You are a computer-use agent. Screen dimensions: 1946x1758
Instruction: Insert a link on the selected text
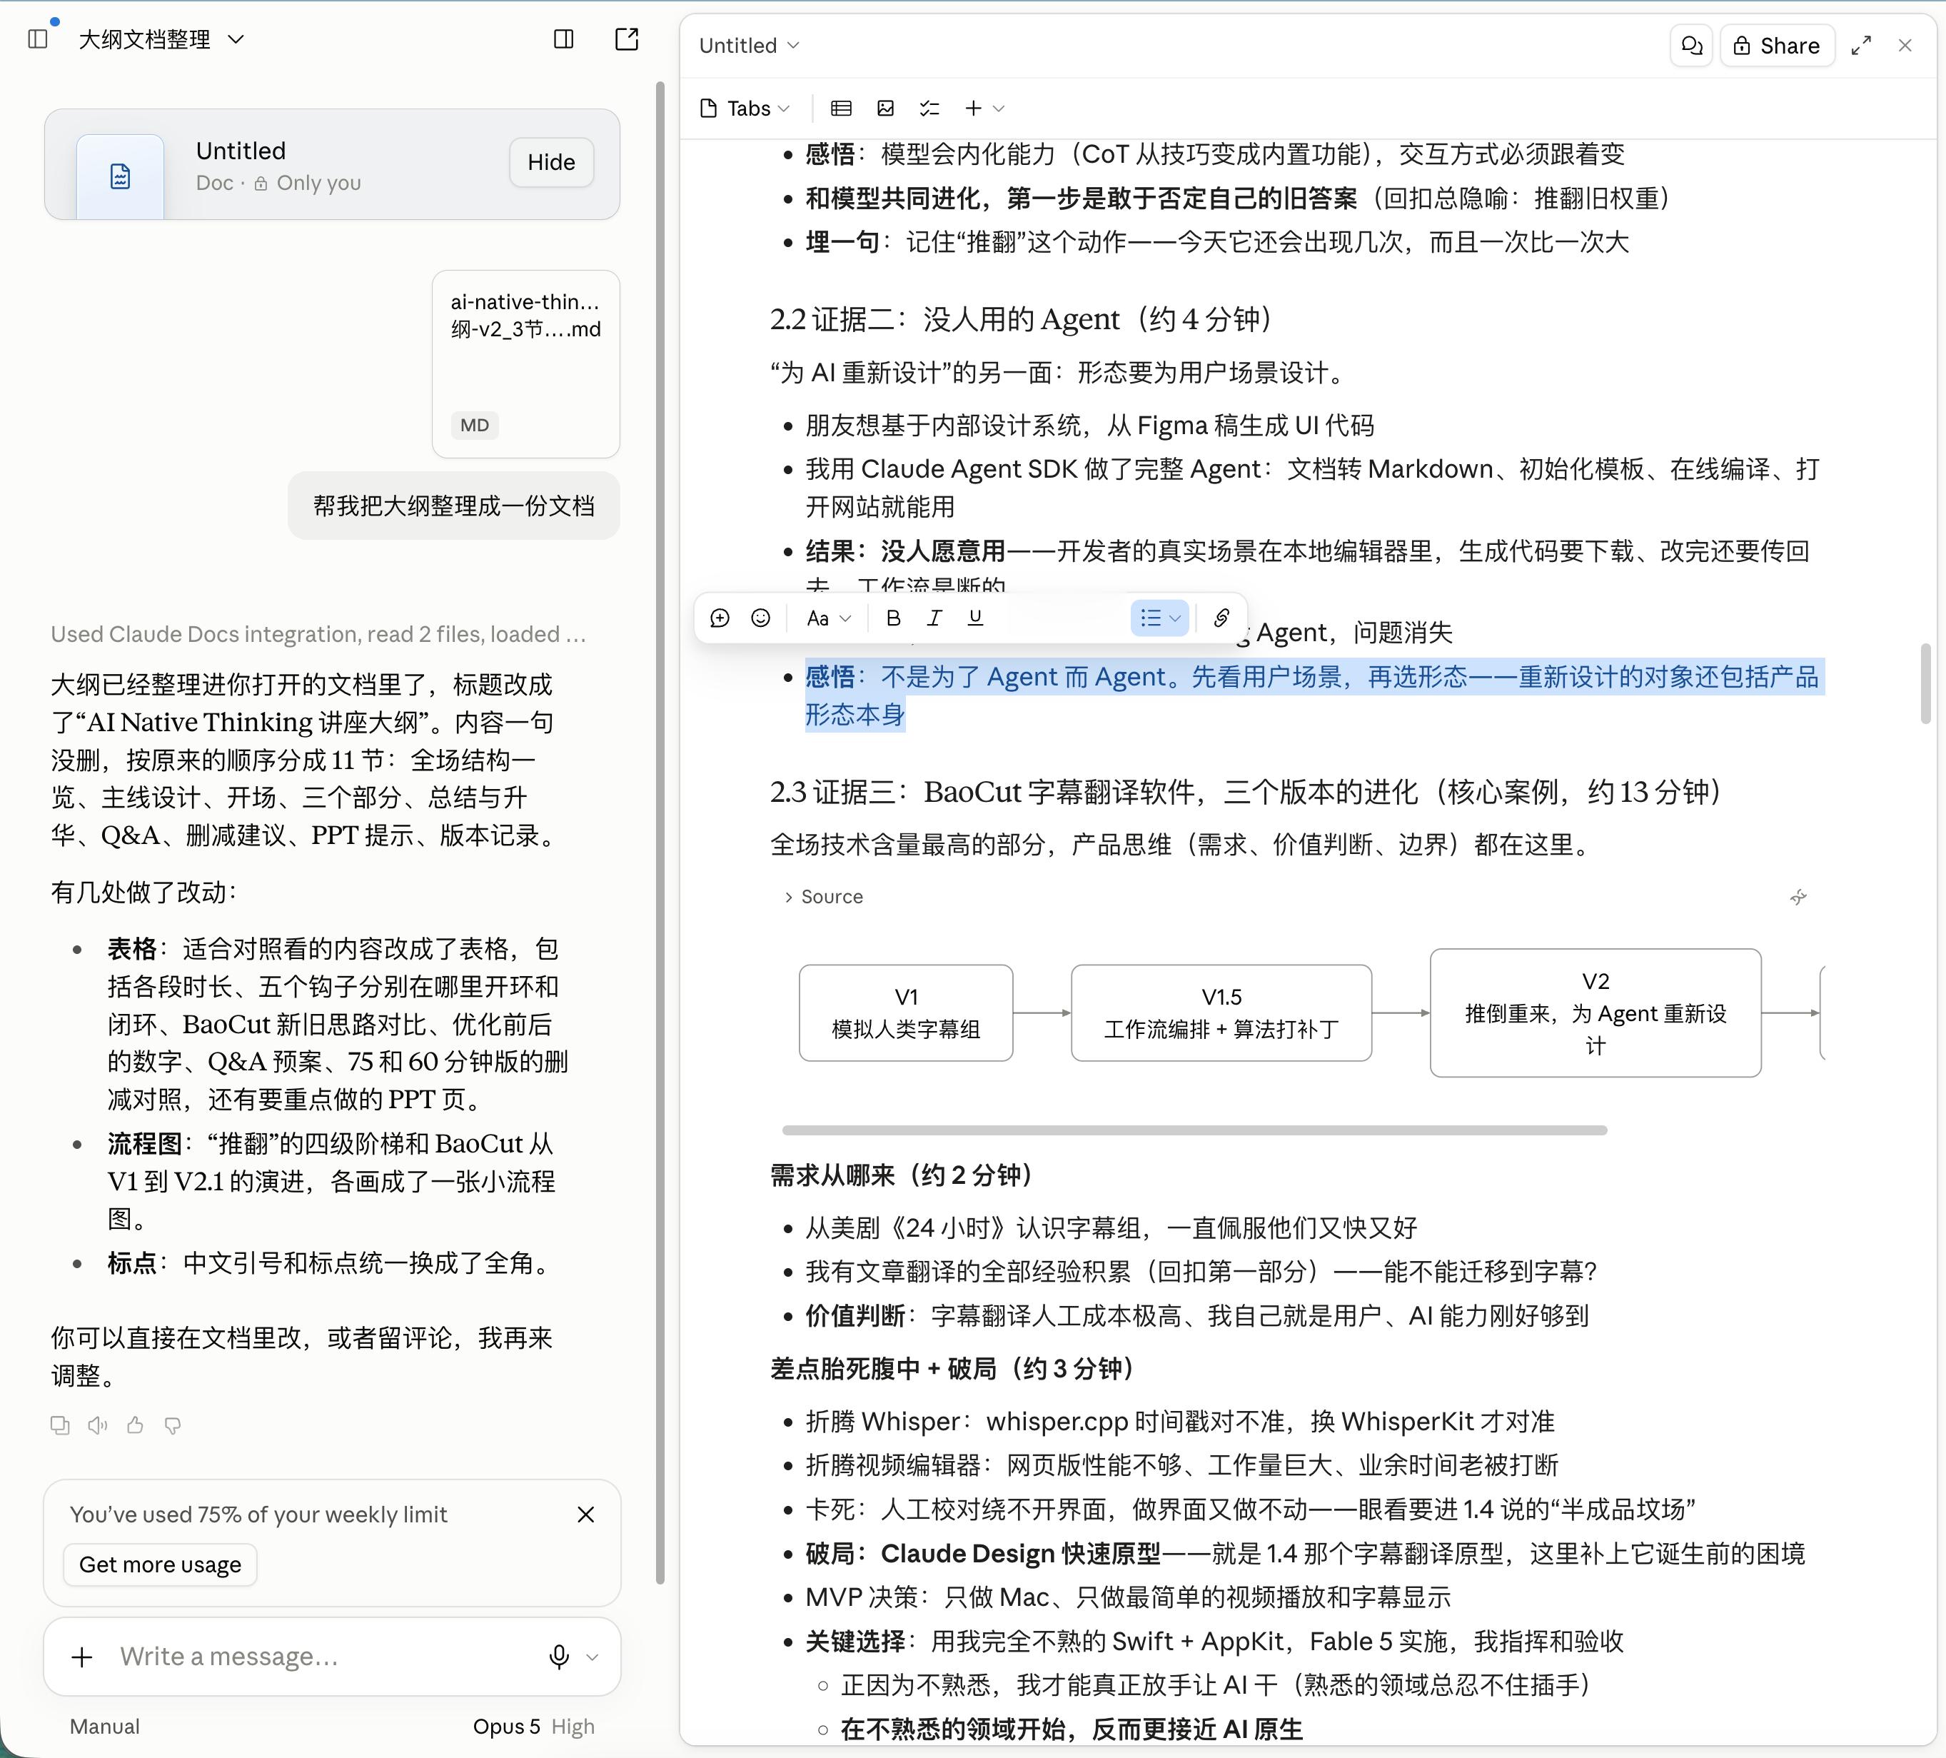1221,618
